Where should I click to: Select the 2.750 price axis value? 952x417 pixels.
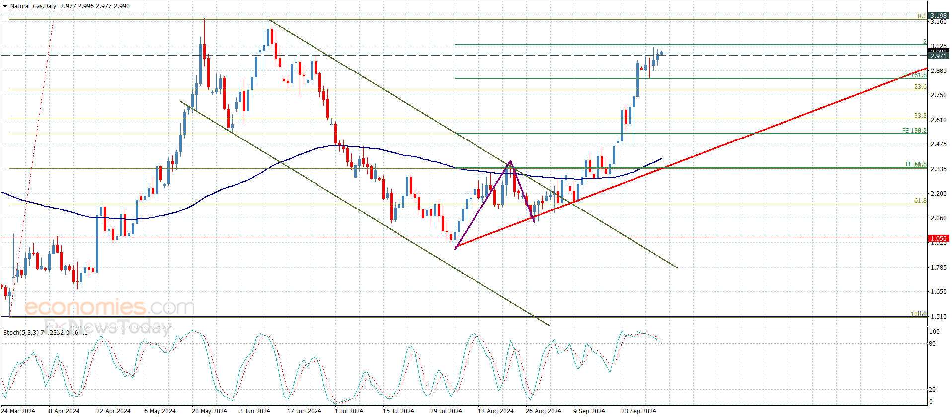[x=939, y=95]
